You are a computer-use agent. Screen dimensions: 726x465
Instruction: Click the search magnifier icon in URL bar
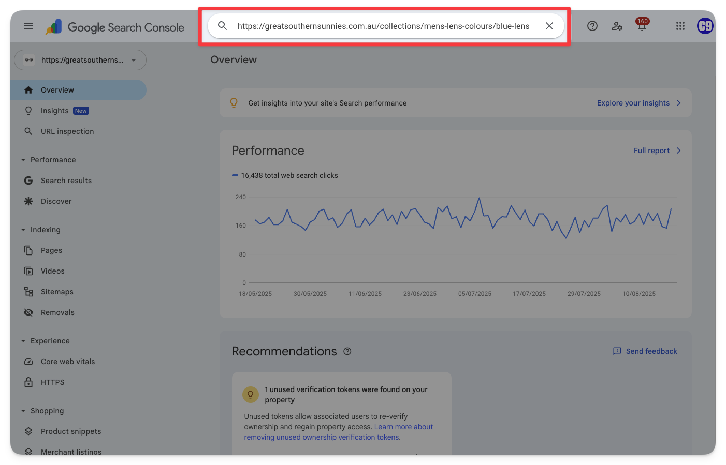223,26
